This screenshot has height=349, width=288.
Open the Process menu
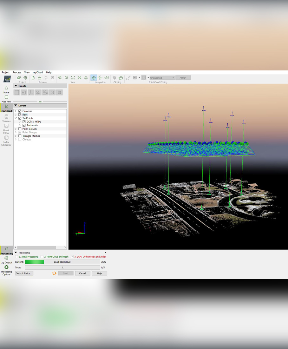coord(17,72)
